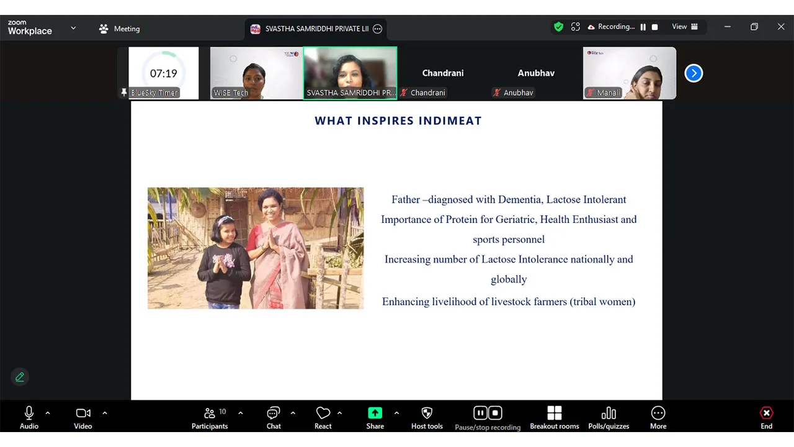The height and width of the screenshot is (447, 794).
Task: Open the Participants panel
Action: pyautogui.click(x=210, y=418)
